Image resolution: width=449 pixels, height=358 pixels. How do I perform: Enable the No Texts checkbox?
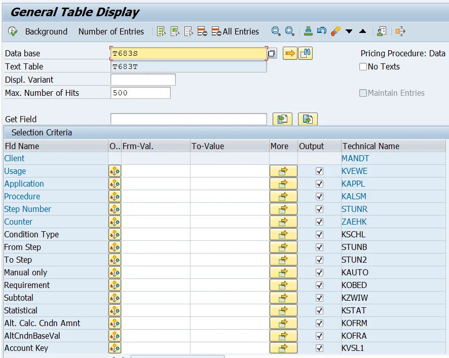pos(363,67)
